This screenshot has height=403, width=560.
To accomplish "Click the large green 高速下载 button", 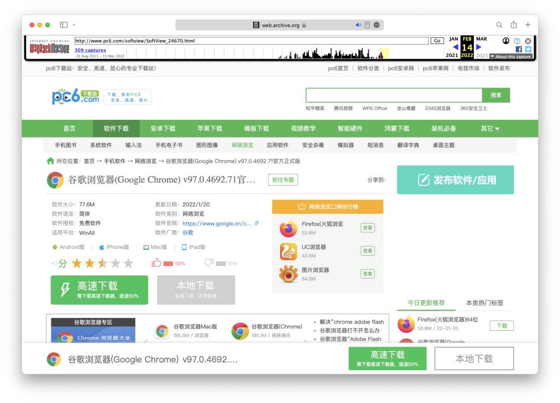I will [x=99, y=290].
